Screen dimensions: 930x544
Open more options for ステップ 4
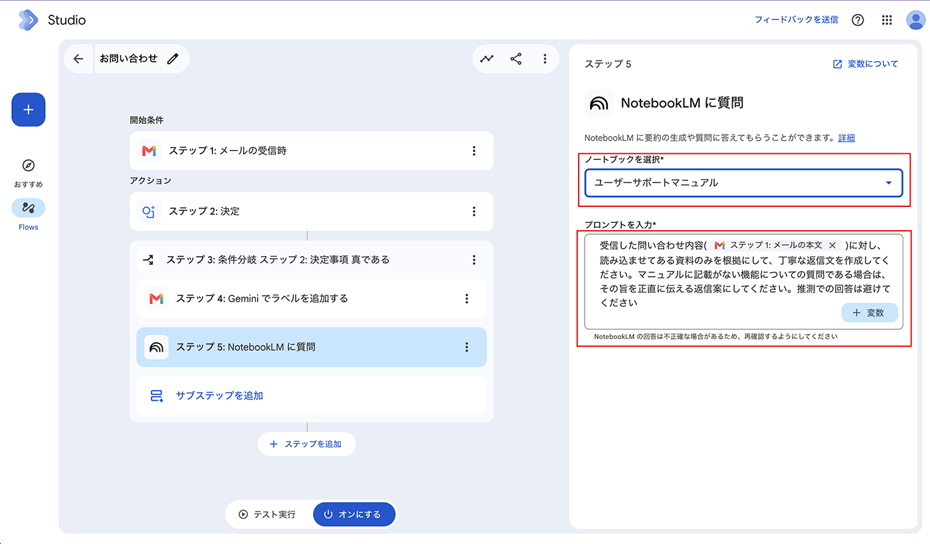point(466,299)
